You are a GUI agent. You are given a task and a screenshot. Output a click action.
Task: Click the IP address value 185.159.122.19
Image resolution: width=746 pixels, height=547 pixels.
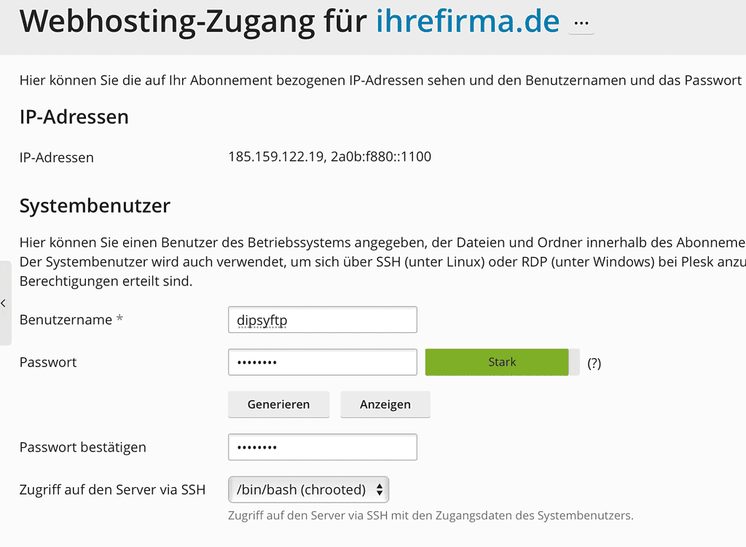point(276,157)
